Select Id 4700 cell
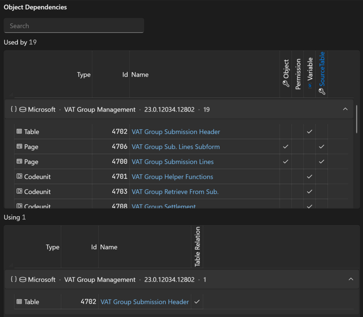 click(120, 162)
